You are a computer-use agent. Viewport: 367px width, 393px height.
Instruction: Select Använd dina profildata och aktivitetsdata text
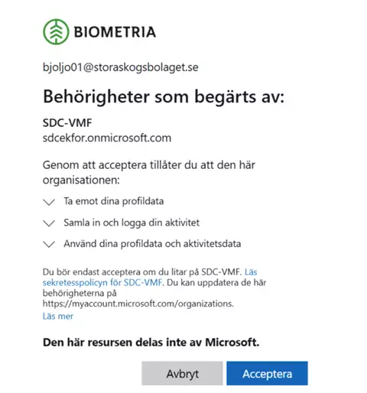click(x=152, y=244)
